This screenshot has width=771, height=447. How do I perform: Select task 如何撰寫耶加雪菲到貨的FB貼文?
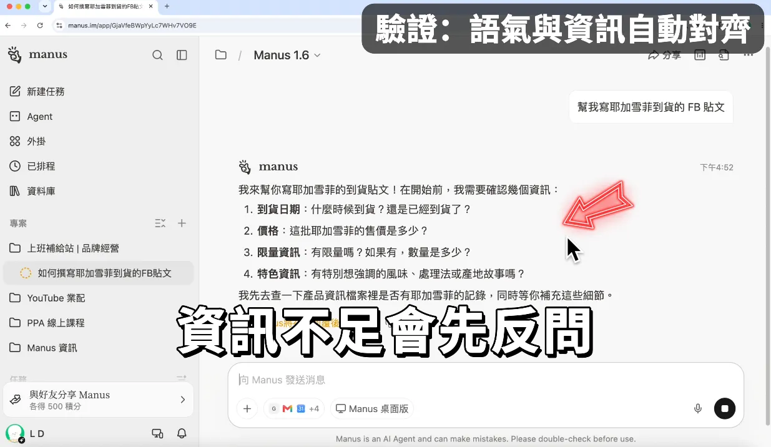tap(98, 273)
